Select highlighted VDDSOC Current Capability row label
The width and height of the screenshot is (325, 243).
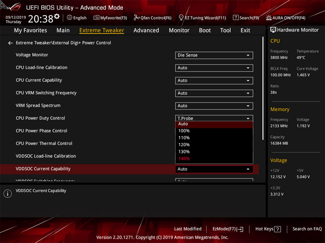click(x=43, y=169)
